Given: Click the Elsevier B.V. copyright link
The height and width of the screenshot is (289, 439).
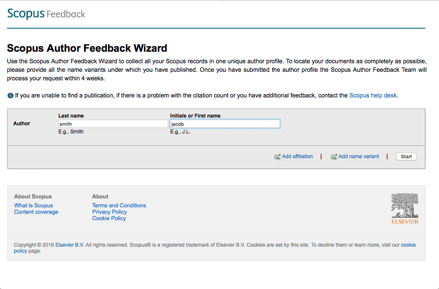Looking at the screenshot, I should tap(69, 245).
